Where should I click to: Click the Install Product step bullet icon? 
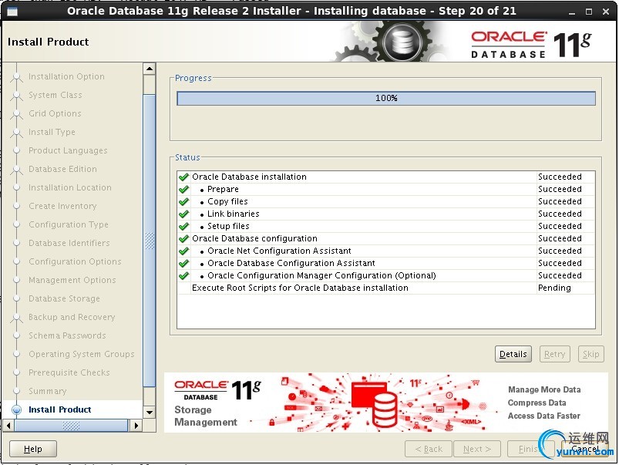tap(17, 409)
